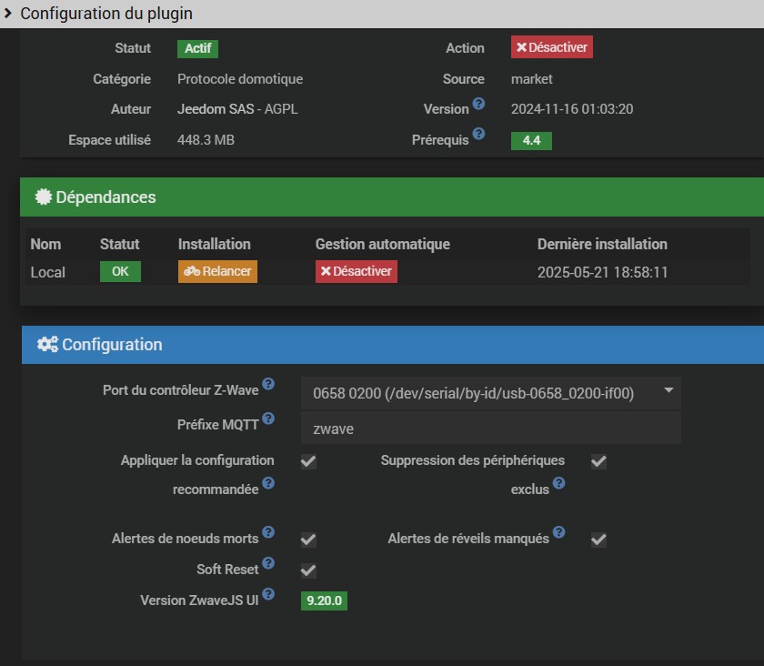Click help icon next to Prérequis
Viewport: 764px width, 666px height.
(478, 135)
